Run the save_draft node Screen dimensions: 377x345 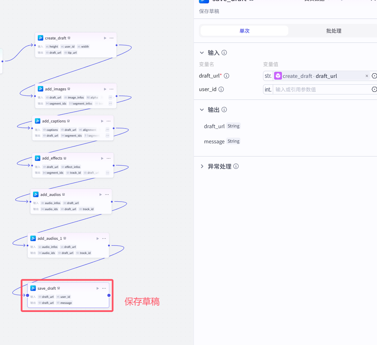point(97,288)
